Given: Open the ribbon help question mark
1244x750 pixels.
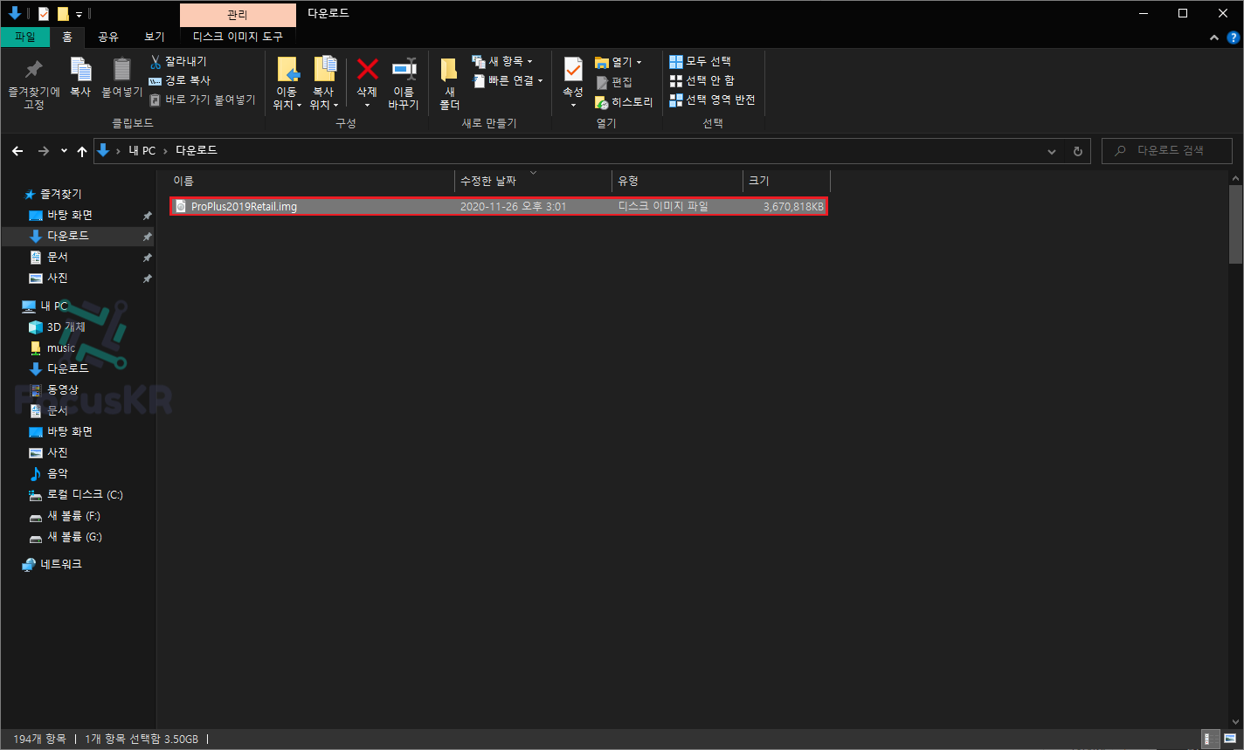Looking at the screenshot, I should pos(1234,38).
